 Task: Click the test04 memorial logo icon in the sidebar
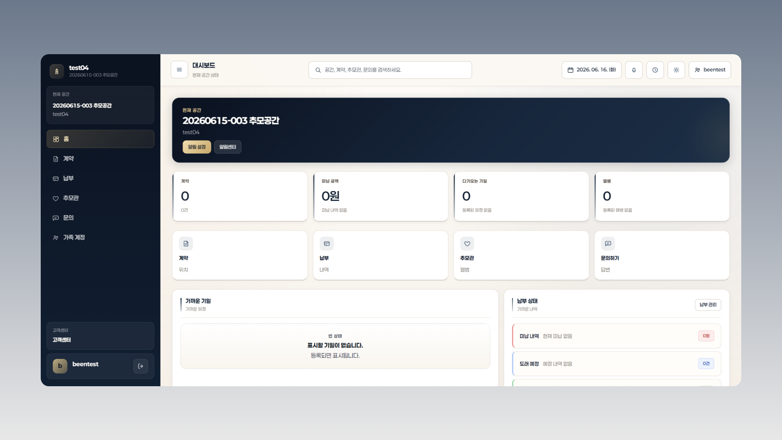pos(57,71)
